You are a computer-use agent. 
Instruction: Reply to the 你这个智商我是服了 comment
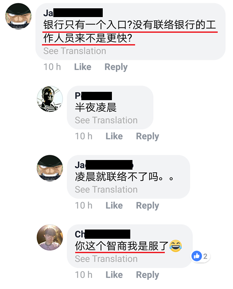pos(147,275)
